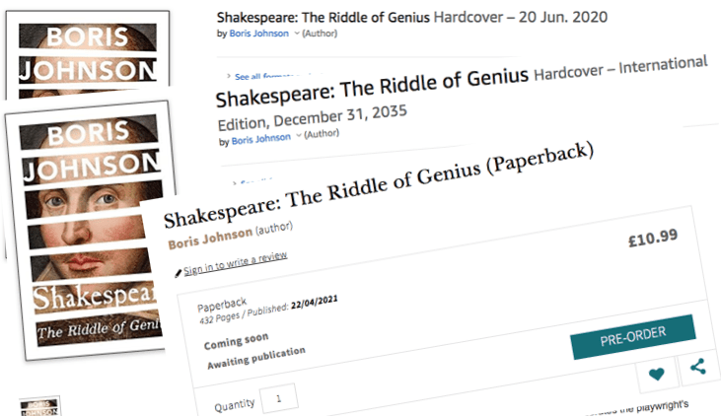The width and height of the screenshot is (721, 416).
Task: Open the large Shakespeare book cover image
Action: (x=85, y=237)
